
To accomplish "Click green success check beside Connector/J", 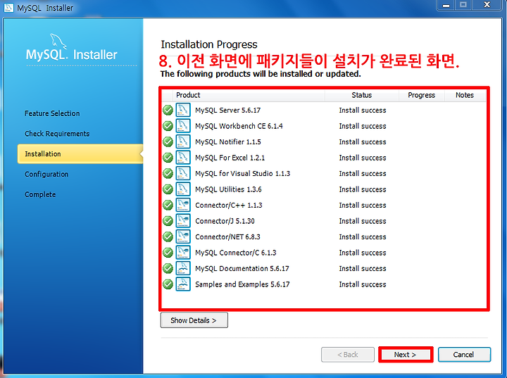I will [x=168, y=221].
